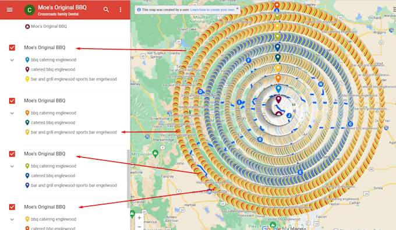
Task: Click the left panel vertical scrollbar
Action: point(128,179)
